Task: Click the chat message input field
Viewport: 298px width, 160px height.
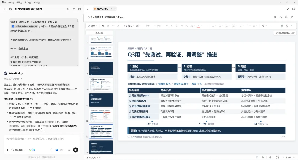Action: tap(42, 139)
